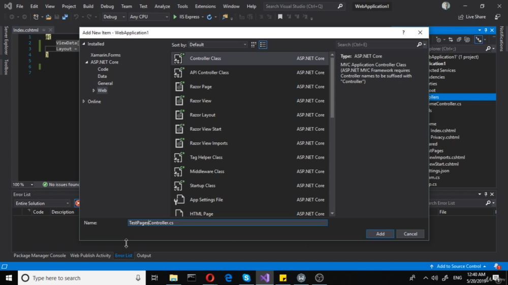This screenshot has height=285, width=508.
Task: Select the Razor Page template icon
Action: [179, 87]
